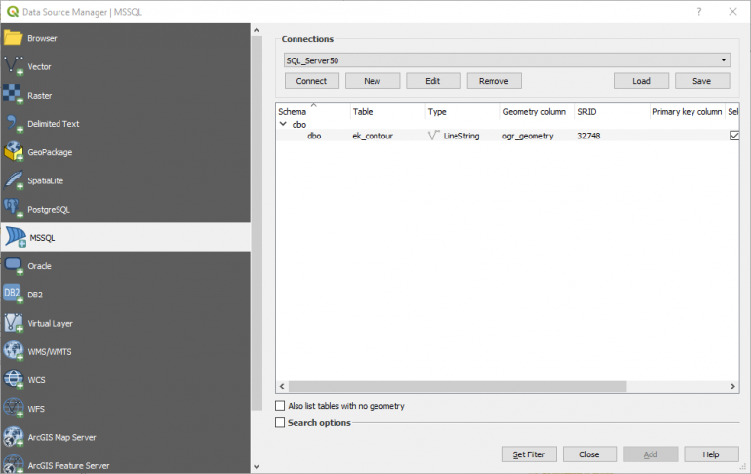Image resolution: width=751 pixels, height=474 pixels.
Task: Choose the Raster source icon
Action: (13, 95)
